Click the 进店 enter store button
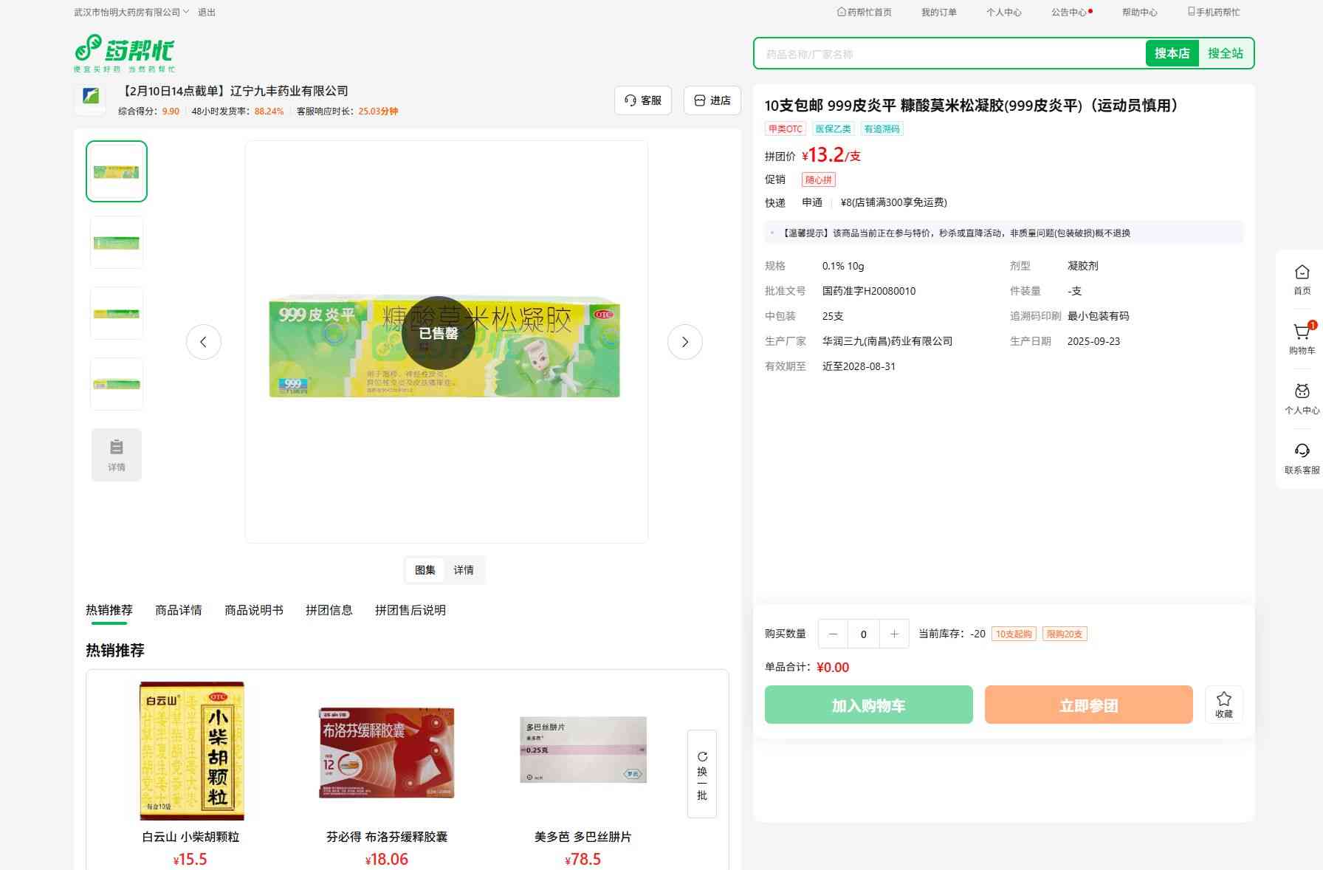This screenshot has height=870, width=1323. pos(712,100)
